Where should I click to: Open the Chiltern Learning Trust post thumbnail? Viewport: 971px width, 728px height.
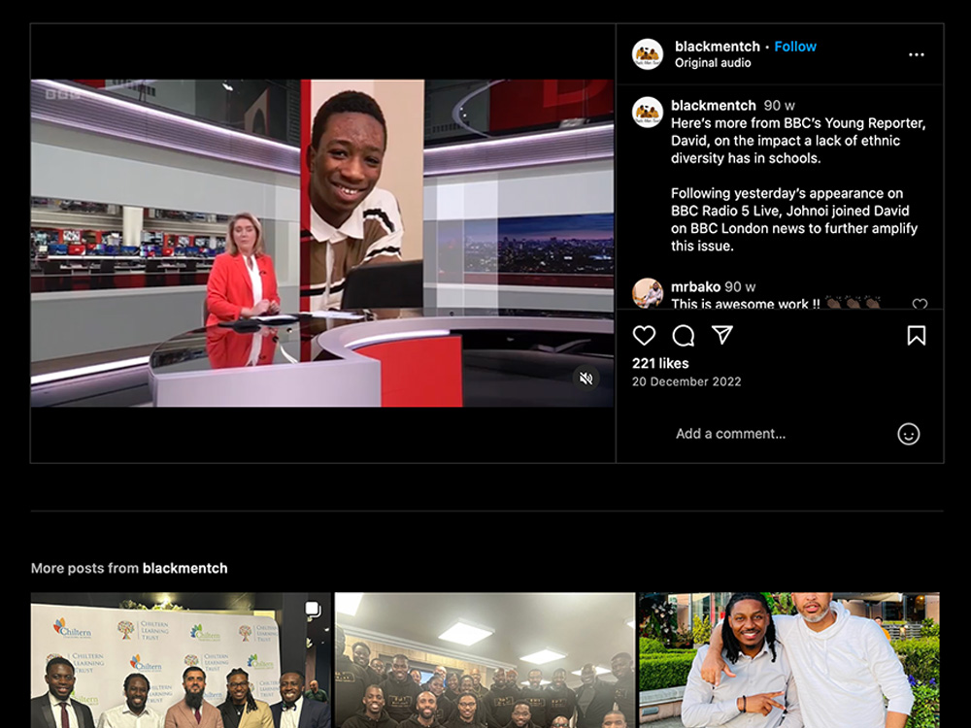181,660
